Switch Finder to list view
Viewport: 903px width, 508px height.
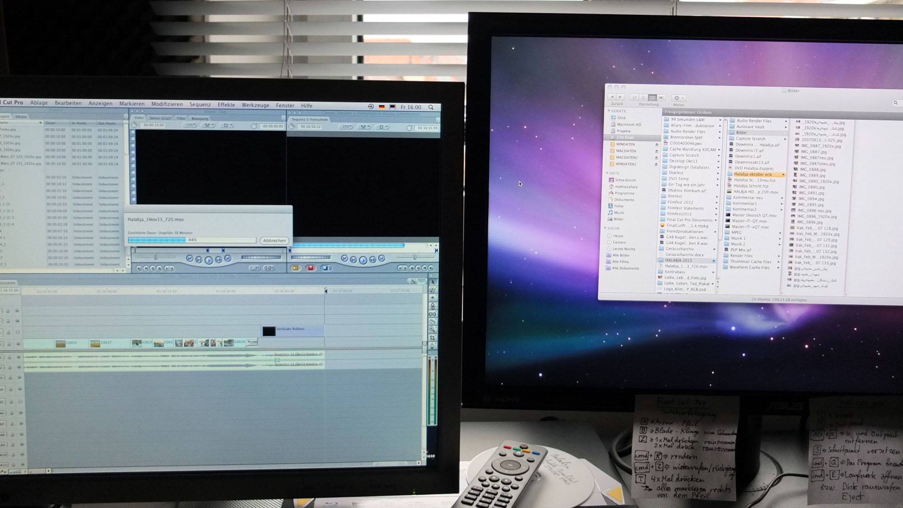643,98
